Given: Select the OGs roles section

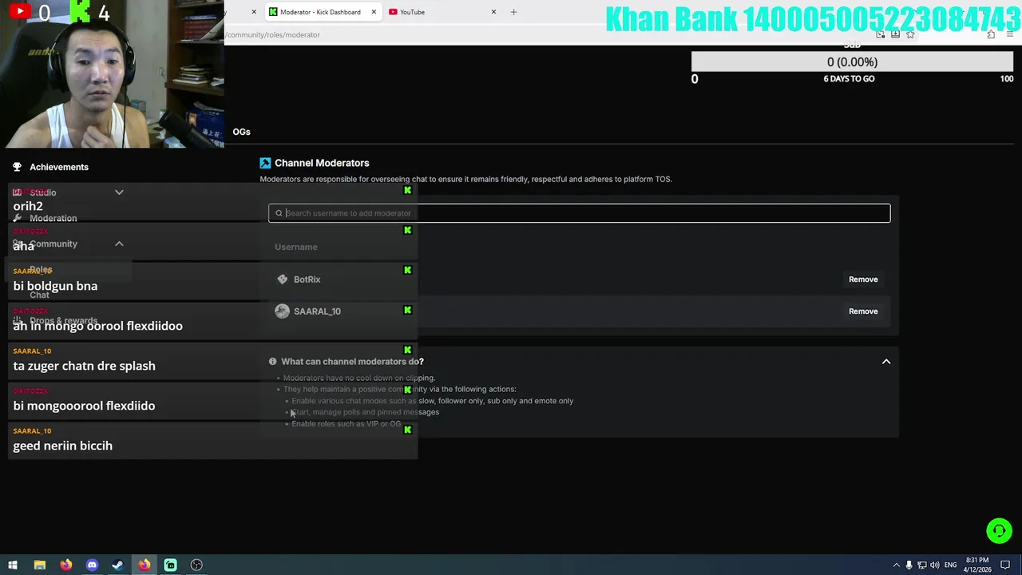Looking at the screenshot, I should [241, 132].
